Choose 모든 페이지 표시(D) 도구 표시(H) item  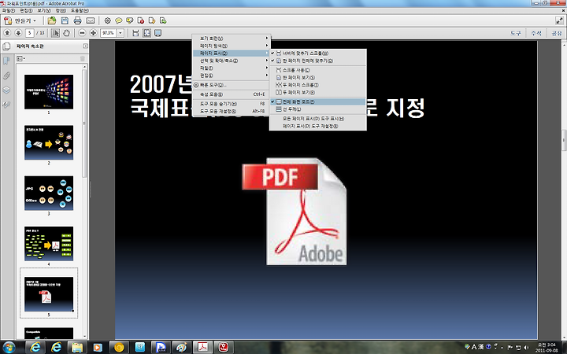(x=318, y=119)
